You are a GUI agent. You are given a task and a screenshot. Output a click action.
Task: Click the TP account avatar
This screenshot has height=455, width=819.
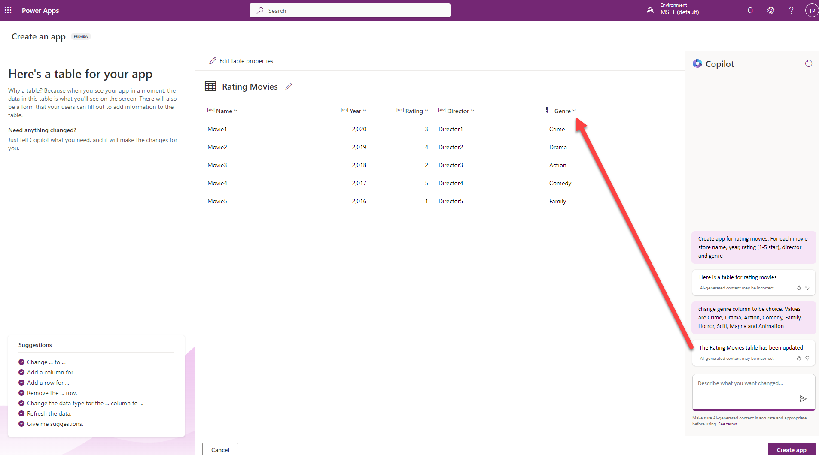(811, 11)
